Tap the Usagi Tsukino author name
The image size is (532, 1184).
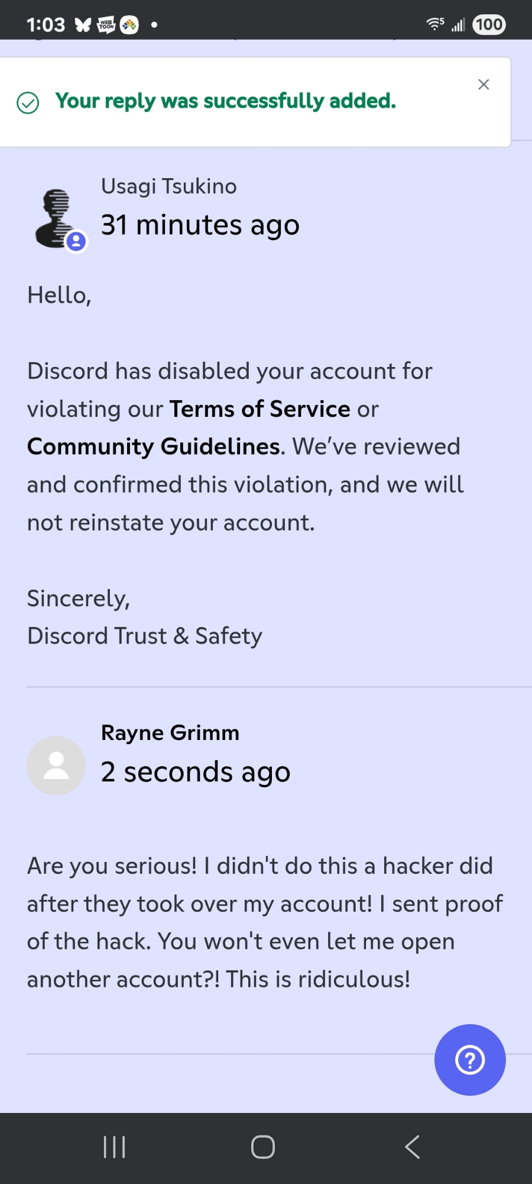[x=168, y=186]
